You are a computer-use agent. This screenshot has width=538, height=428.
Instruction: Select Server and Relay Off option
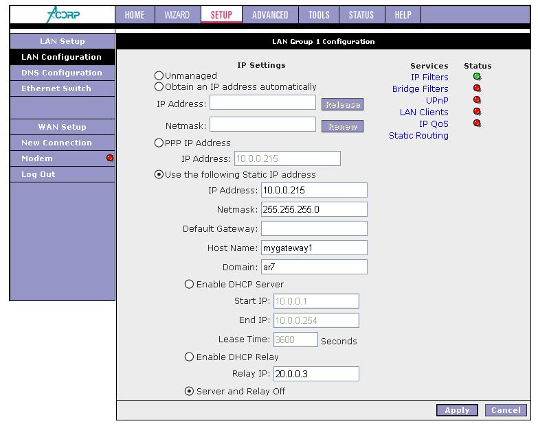point(189,391)
